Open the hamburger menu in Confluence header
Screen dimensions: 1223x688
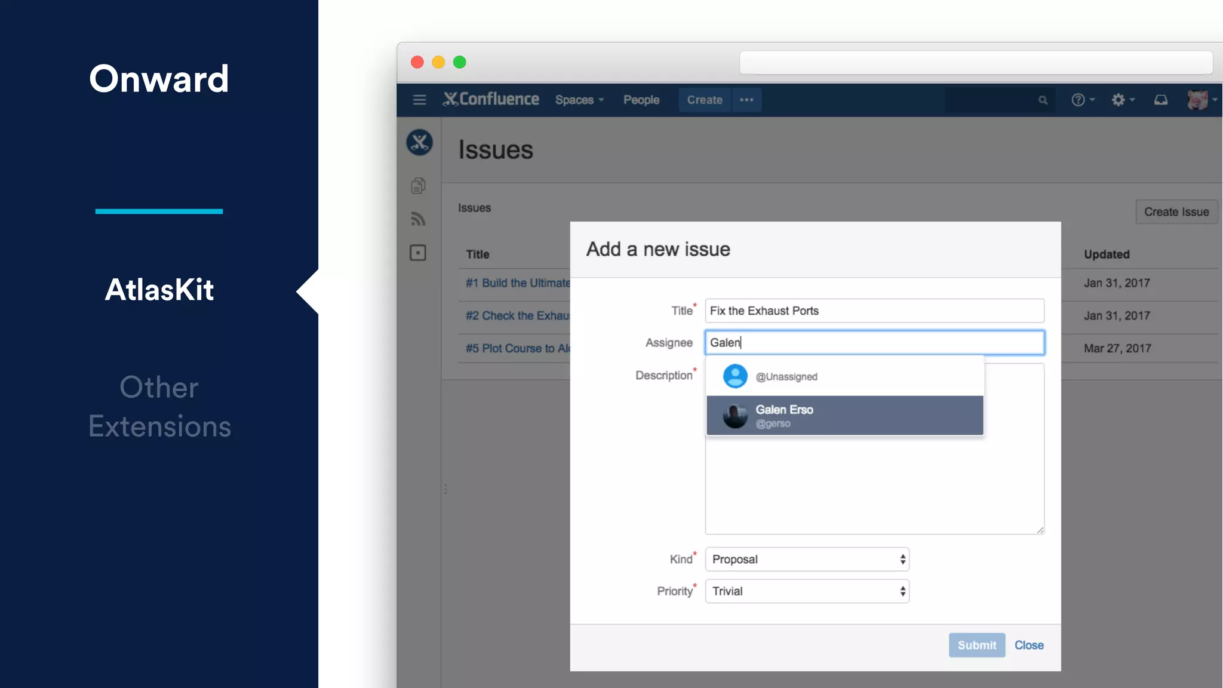click(419, 100)
